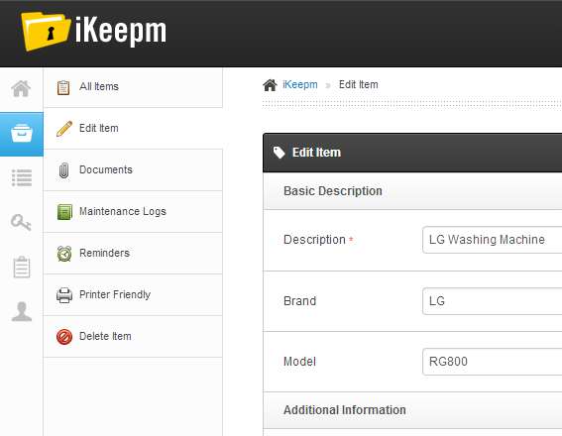
Task: Open the key icon in sidebar
Action: 21,223
